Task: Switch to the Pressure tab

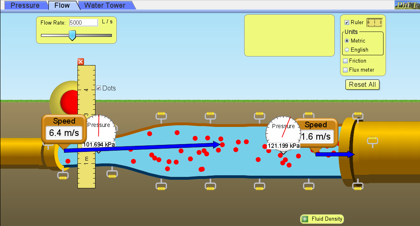Action: 25,5
